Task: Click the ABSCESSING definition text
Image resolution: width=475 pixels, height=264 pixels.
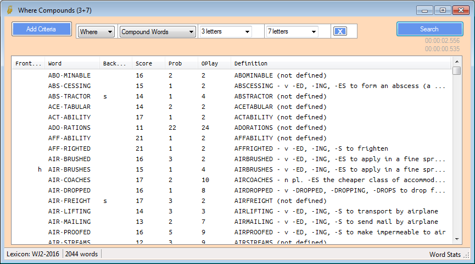Action: tap(340, 86)
